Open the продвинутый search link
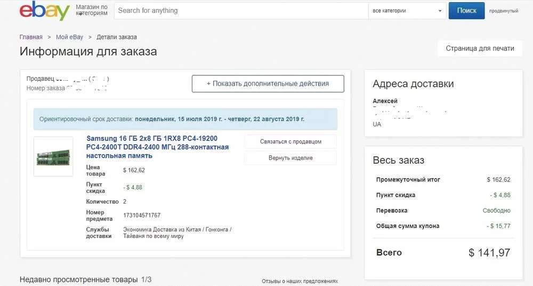This screenshot has height=286, width=533. (x=503, y=11)
